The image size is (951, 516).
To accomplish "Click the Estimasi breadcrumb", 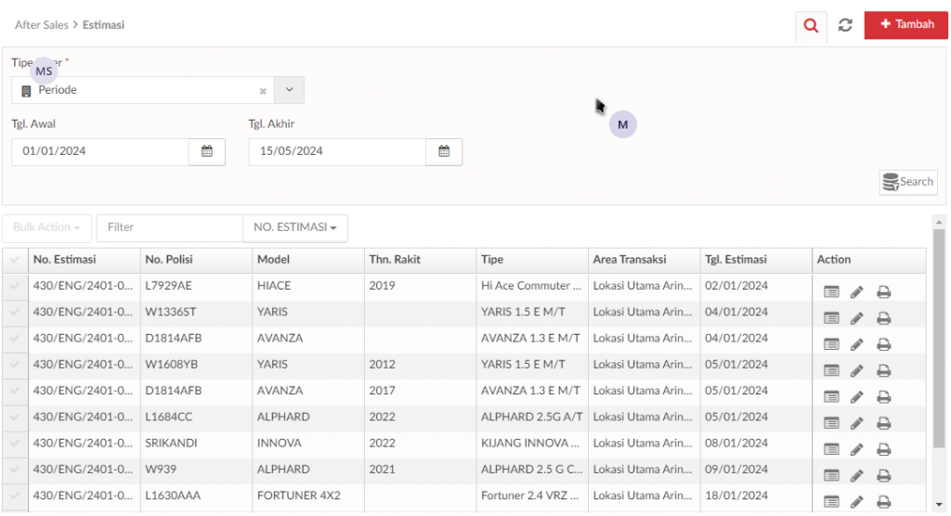I will [104, 25].
